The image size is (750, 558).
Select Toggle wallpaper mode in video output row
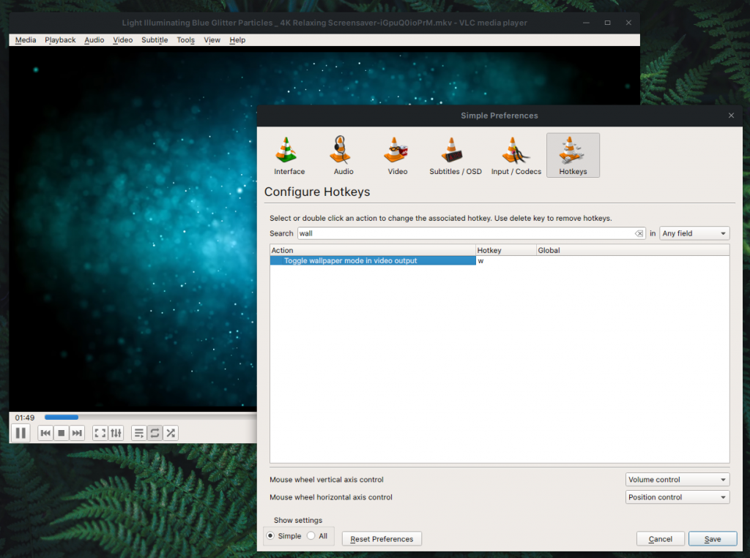[373, 261]
